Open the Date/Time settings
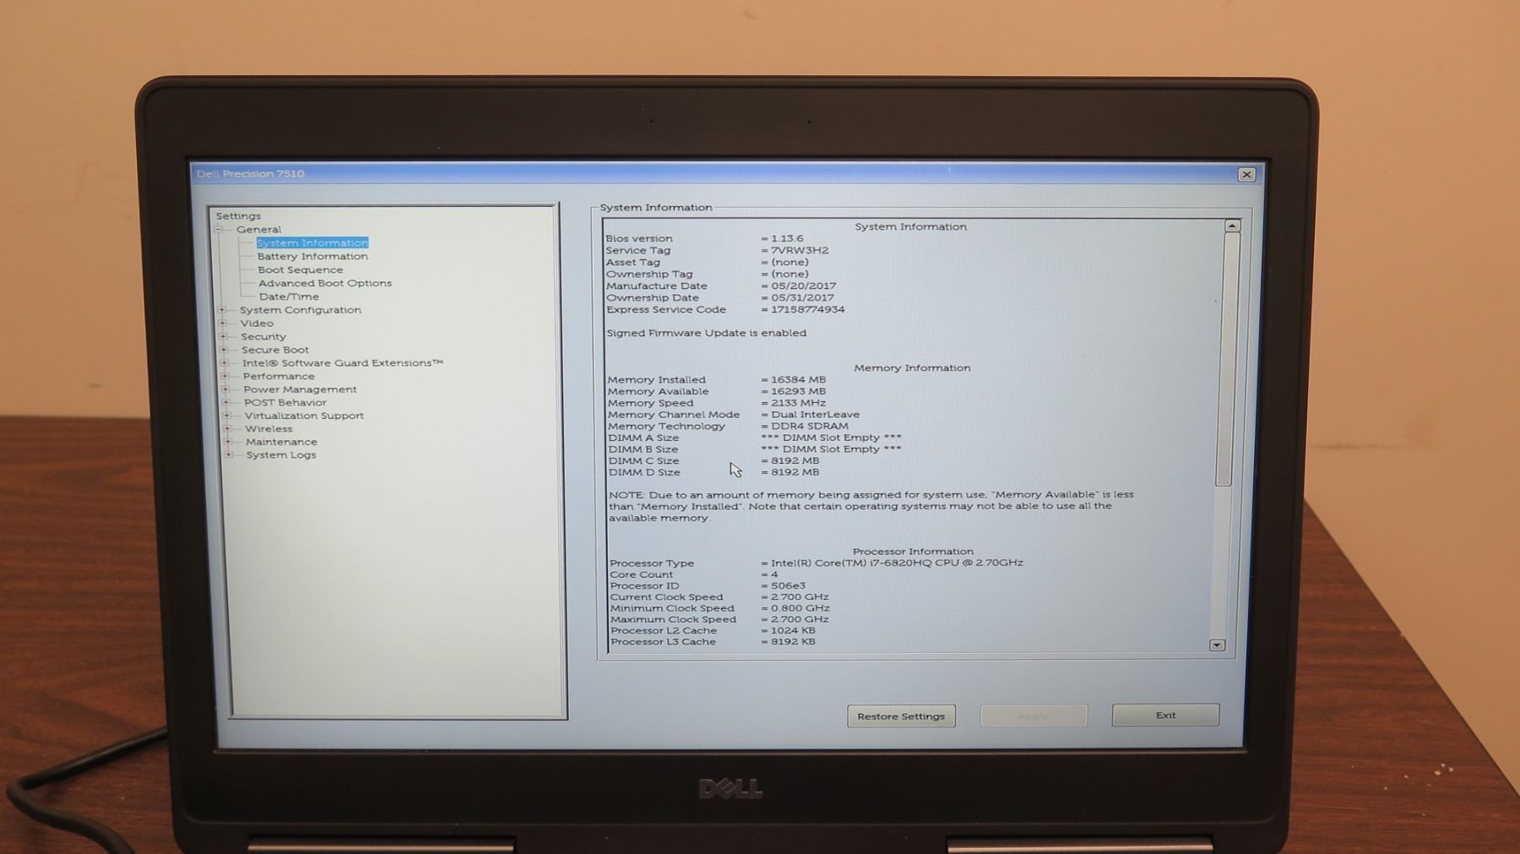The width and height of the screenshot is (1520, 854). pyautogui.click(x=289, y=296)
